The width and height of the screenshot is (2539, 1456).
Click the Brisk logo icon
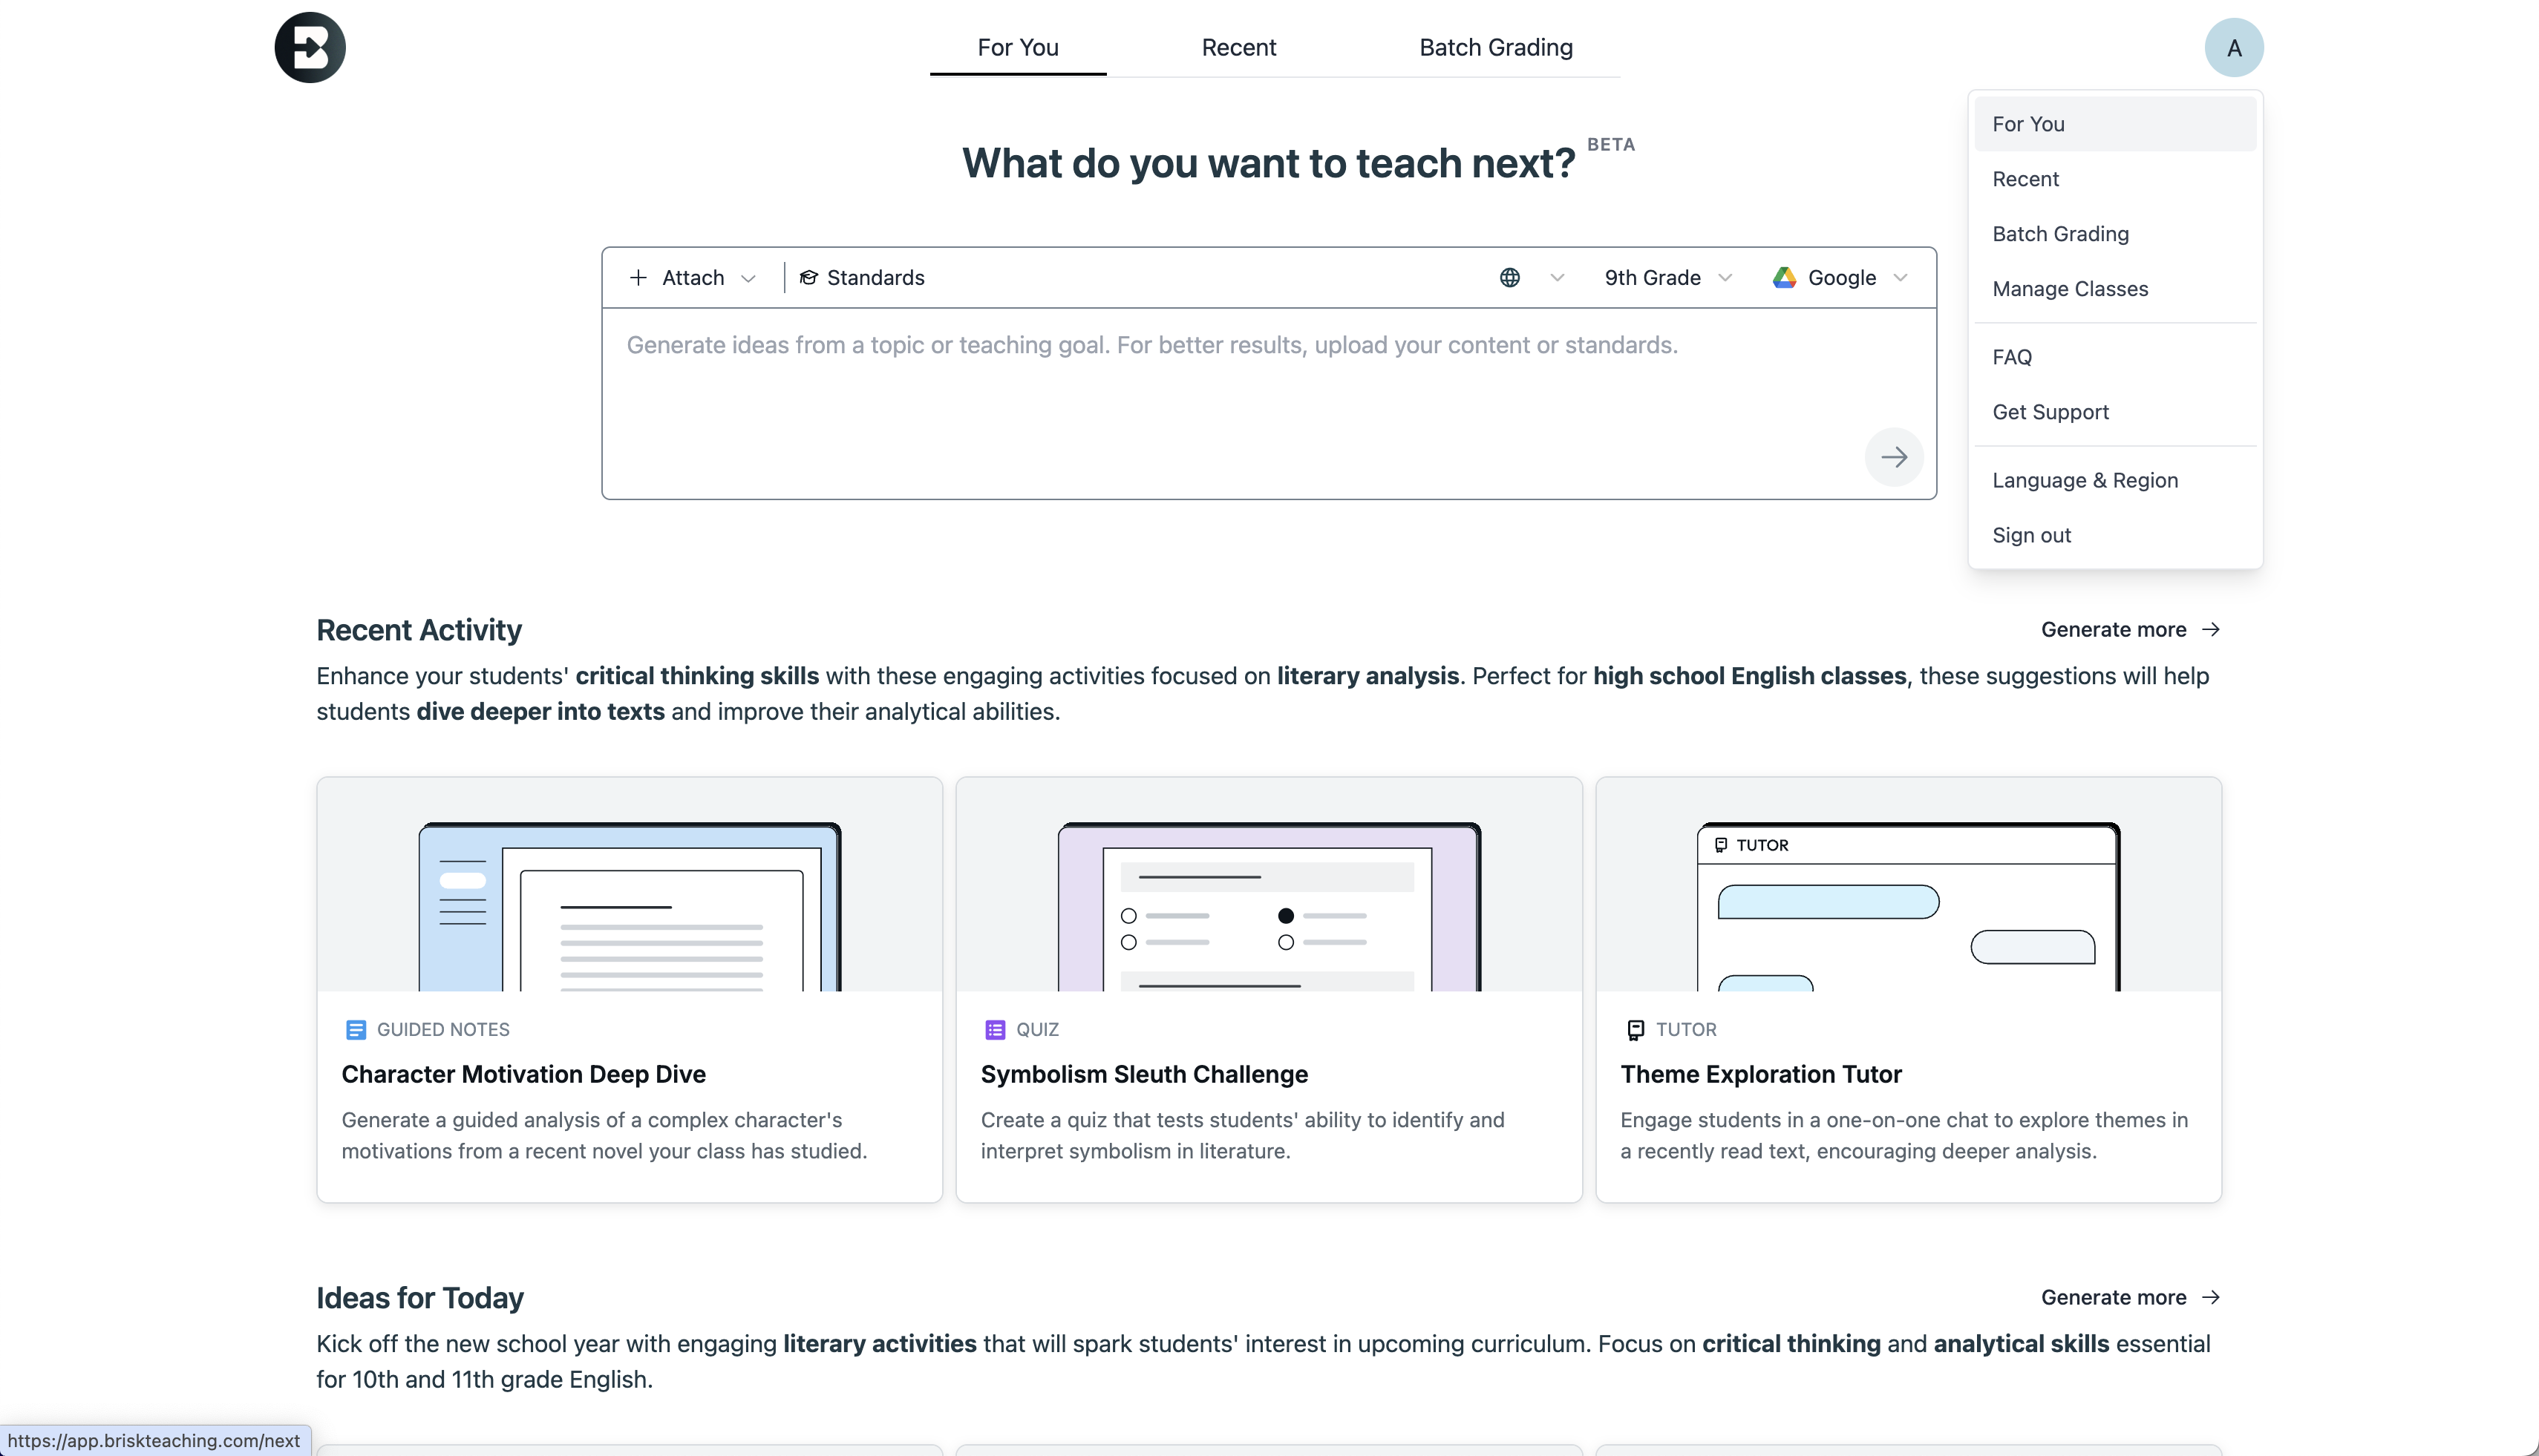click(x=310, y=47)
